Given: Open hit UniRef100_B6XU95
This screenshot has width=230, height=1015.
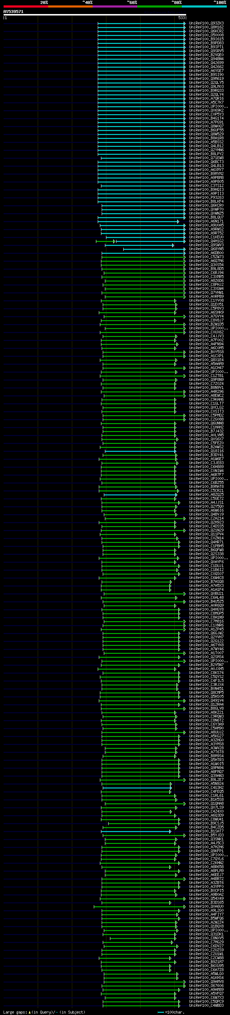Looking at the screenshot, I should pos(206,966).
